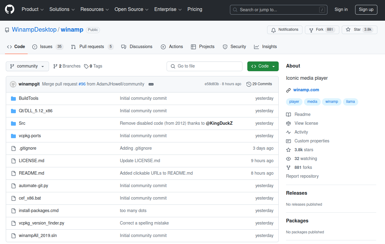Open the 0 Tags link
385x244 pixels.
(x=93, y=66)
